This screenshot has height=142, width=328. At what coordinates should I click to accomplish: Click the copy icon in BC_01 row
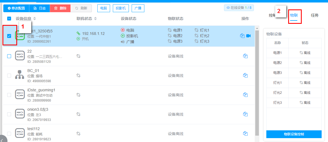click(245, 75)
